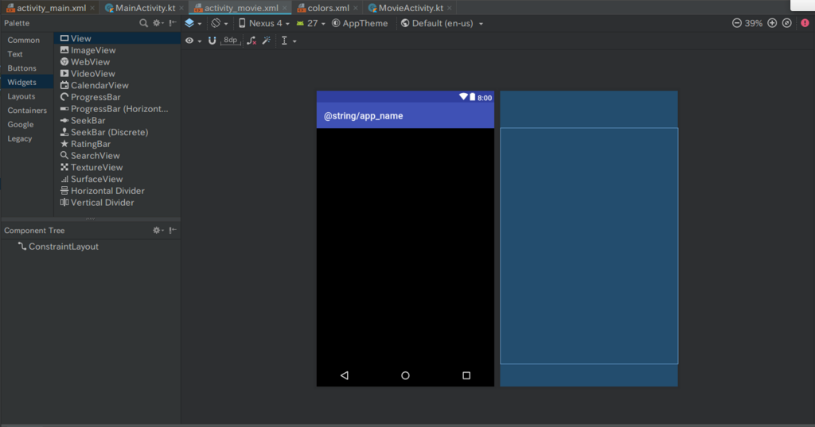
Task: Close the MovieActivity.kt tab
Action: pos(450,8)
